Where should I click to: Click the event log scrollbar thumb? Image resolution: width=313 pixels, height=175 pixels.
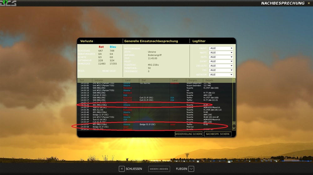point(234,123)
